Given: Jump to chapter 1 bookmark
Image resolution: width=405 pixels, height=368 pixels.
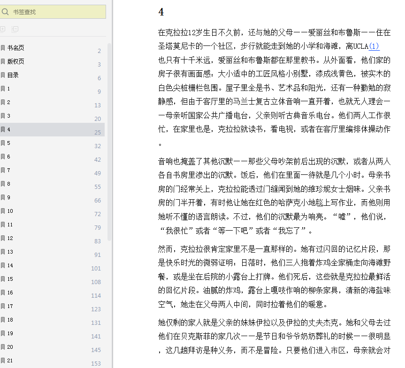Looking at the screenshot, I should [52, 89].
